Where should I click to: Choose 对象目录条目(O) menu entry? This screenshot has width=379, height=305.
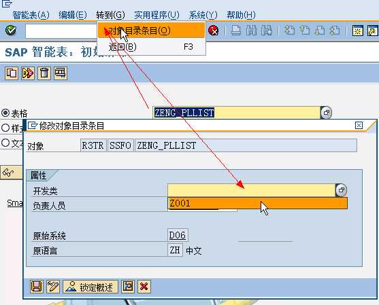tap(151, 31)
